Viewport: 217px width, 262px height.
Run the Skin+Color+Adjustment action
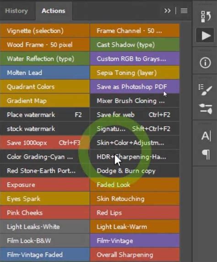pos(135,143)
